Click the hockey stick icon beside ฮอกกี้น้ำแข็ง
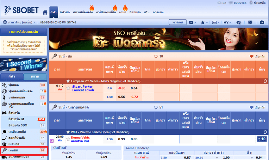The height and width of the screenshot is (160, 269). [x=4, y=138]
